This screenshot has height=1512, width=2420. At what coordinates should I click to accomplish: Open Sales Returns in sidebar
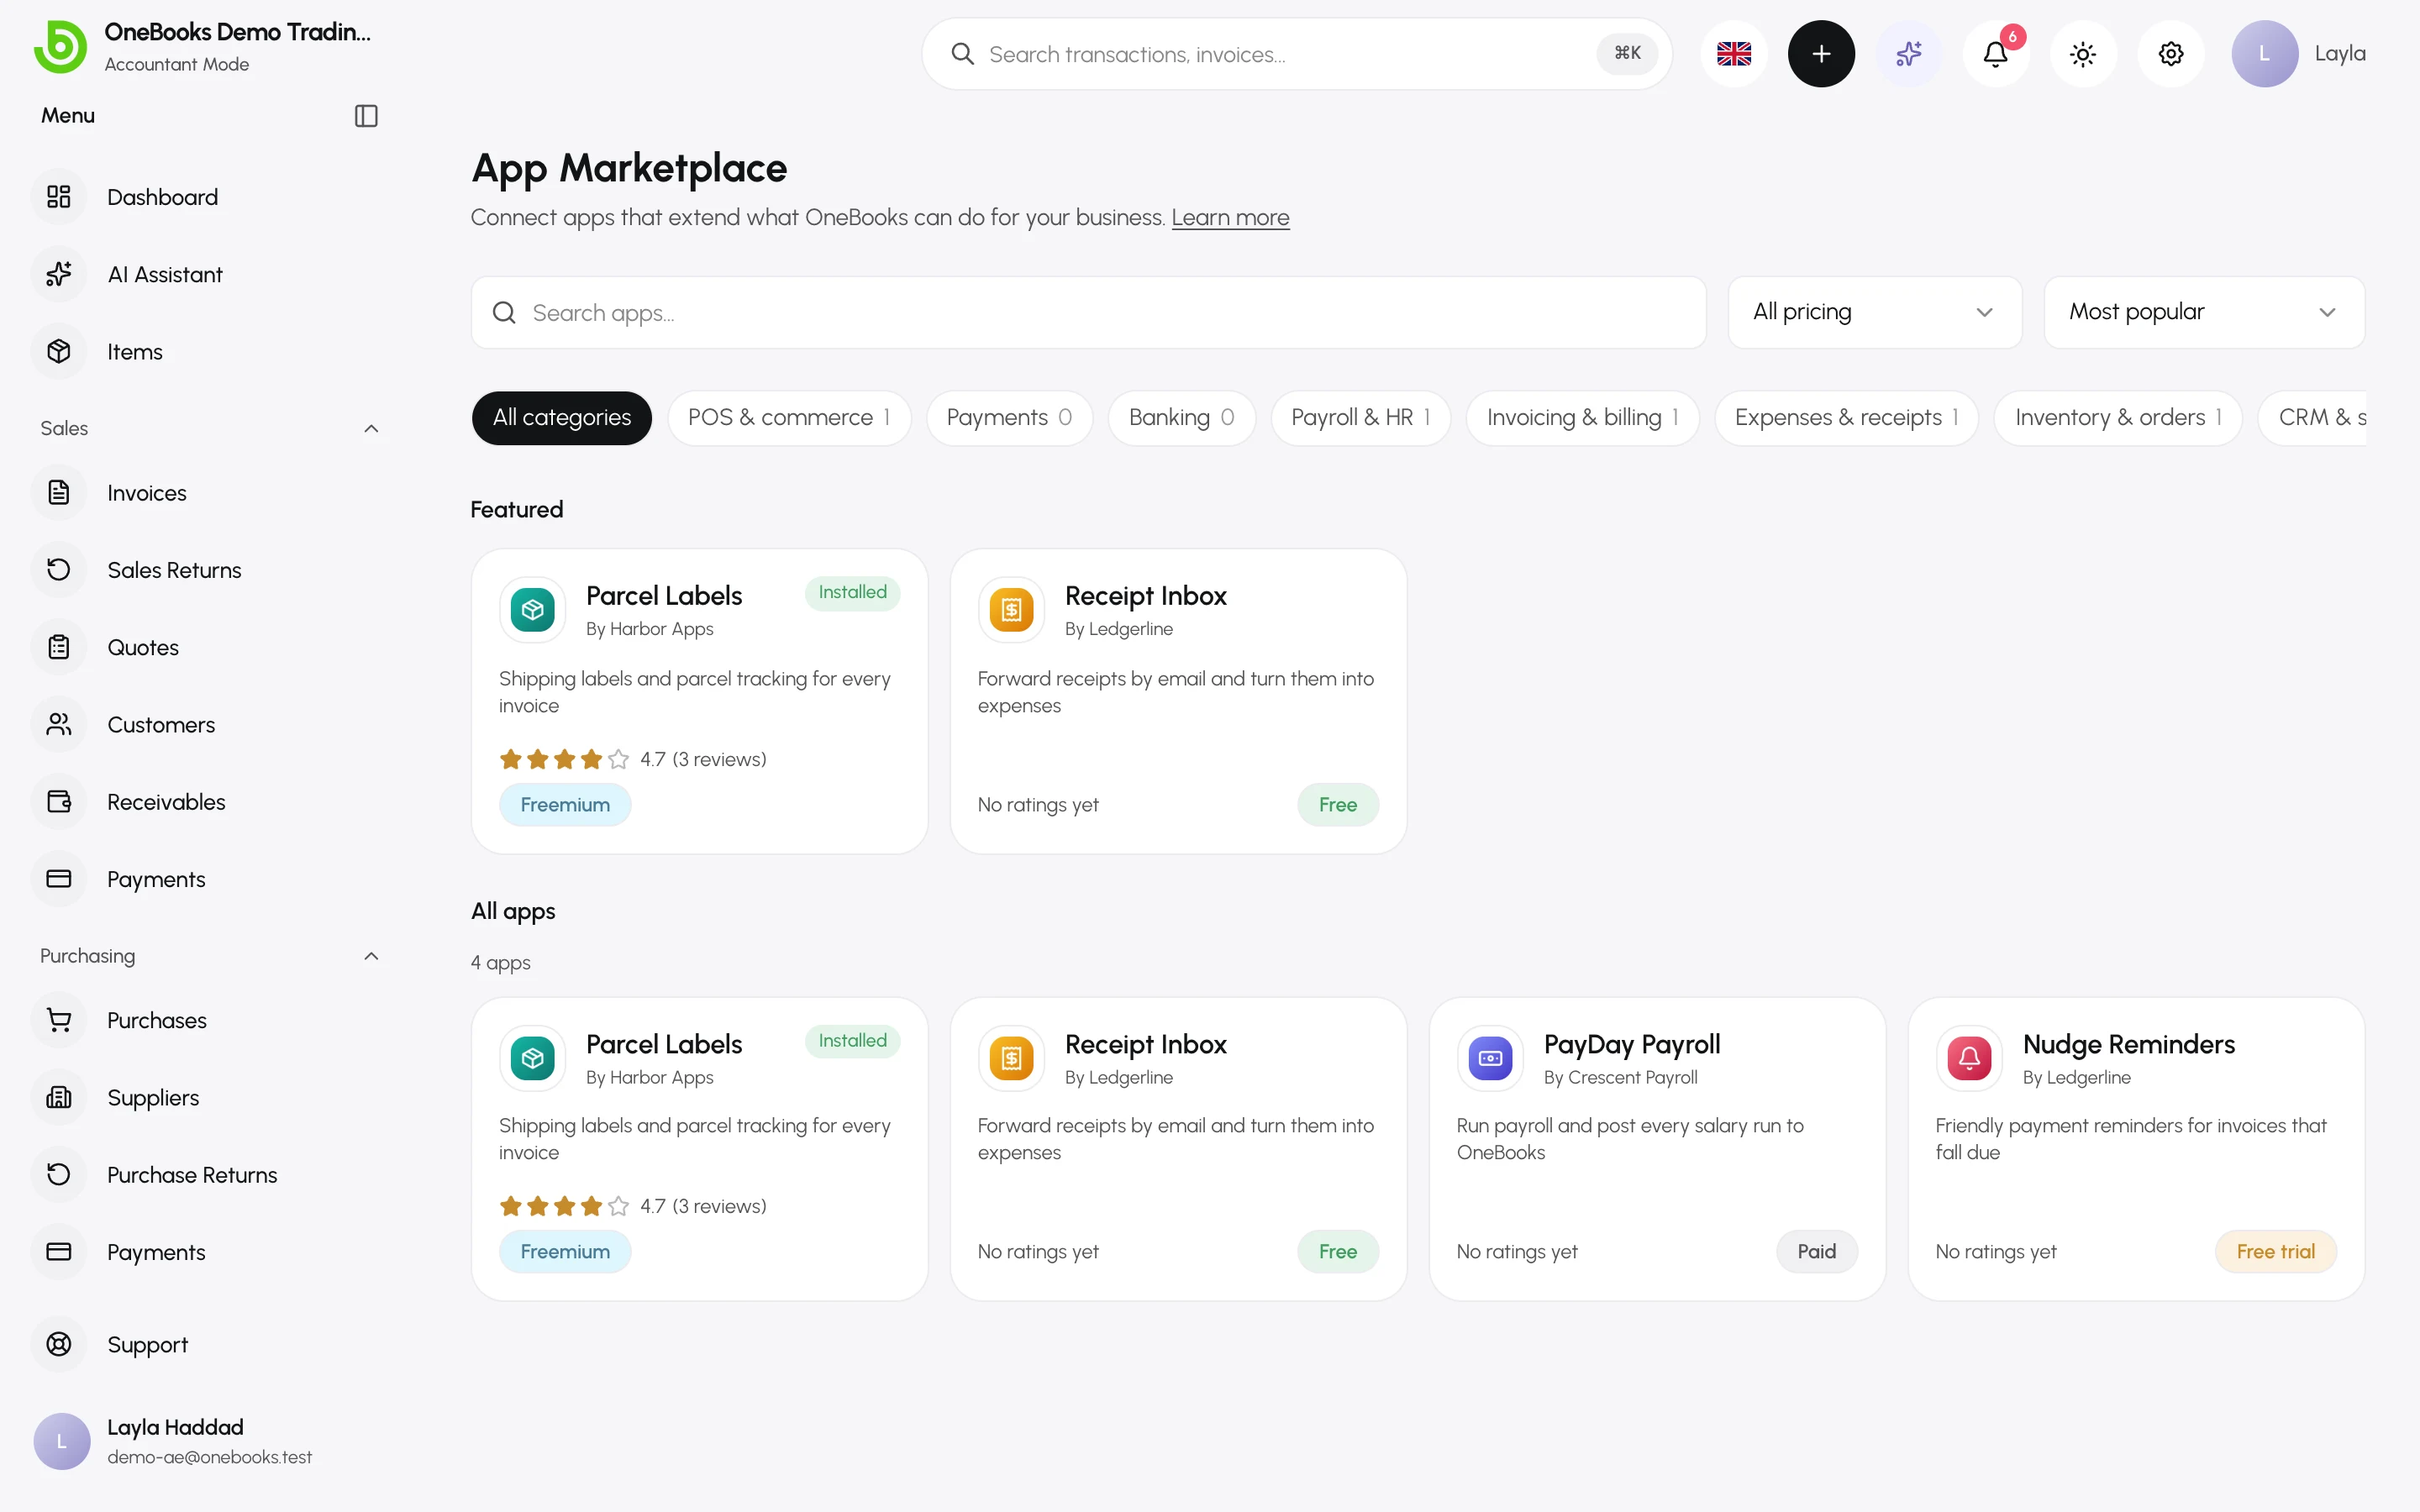click(207, 570)
